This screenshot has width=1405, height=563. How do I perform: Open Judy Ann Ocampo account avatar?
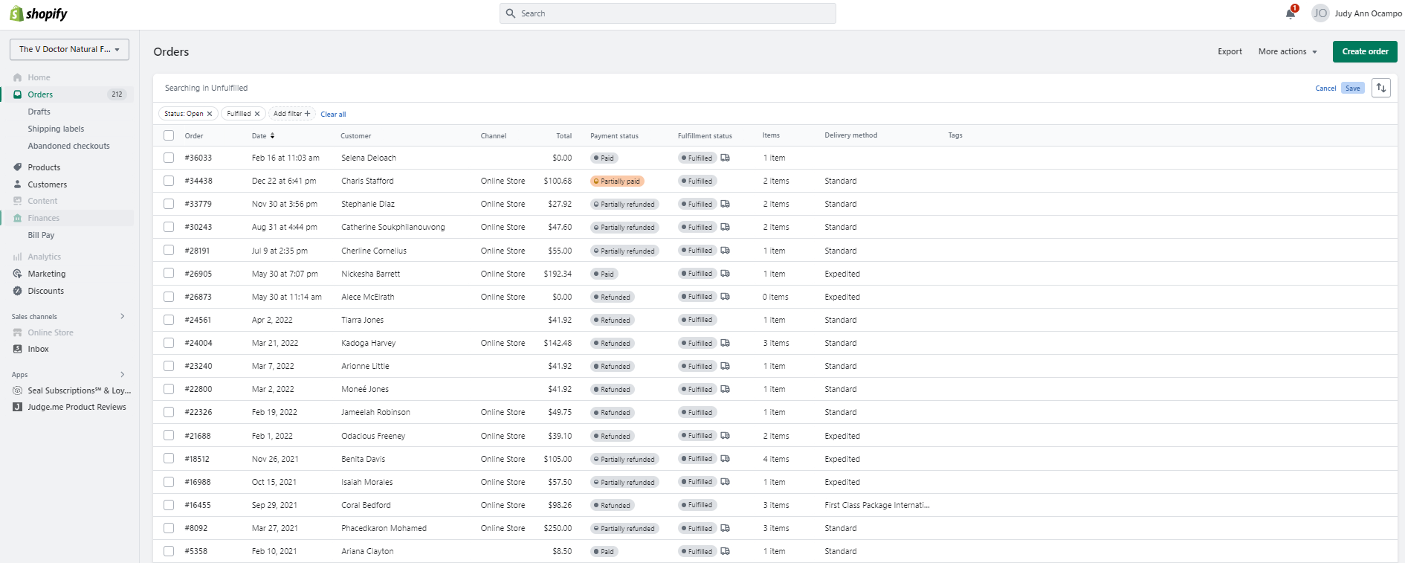[x=1320, y=13]
